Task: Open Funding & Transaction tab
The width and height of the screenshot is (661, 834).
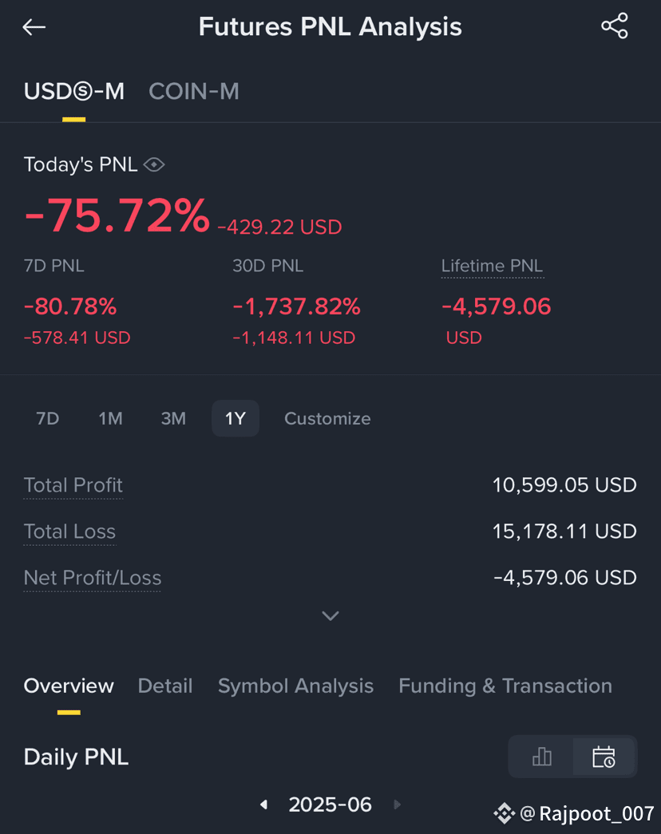Action: [x=505, y=686]
